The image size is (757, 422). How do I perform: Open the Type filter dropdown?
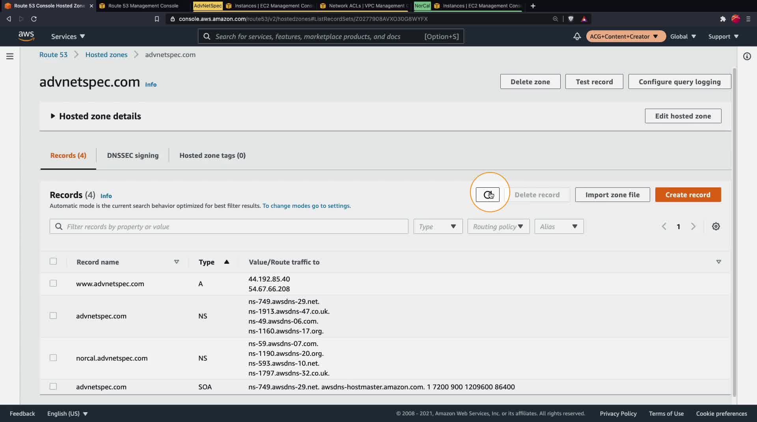click(438, 226)
